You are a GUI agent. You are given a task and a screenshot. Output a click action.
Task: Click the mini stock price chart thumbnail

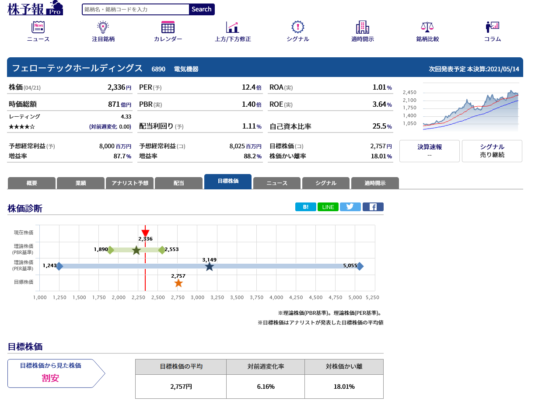tap(461, 108)
